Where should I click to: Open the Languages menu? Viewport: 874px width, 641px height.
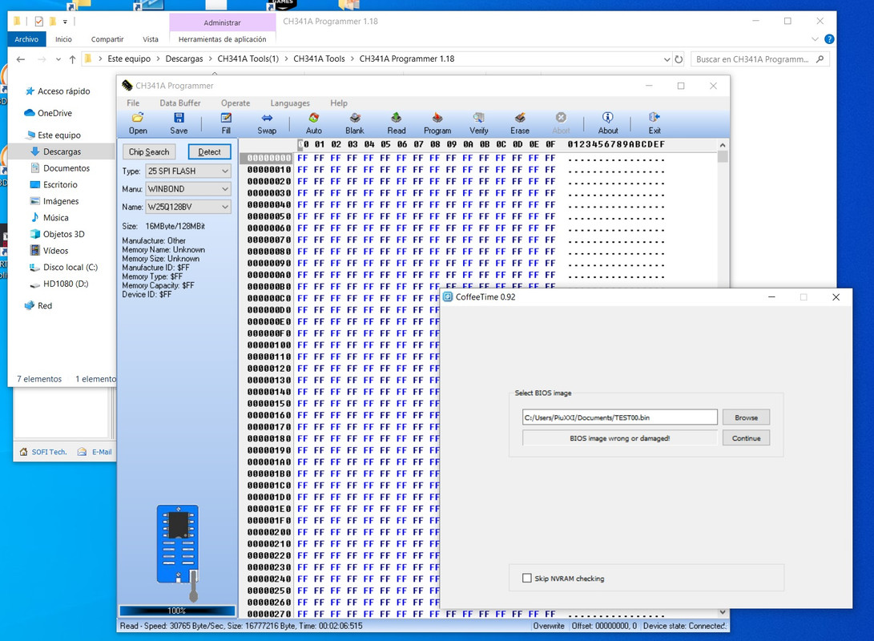(290, 103)
